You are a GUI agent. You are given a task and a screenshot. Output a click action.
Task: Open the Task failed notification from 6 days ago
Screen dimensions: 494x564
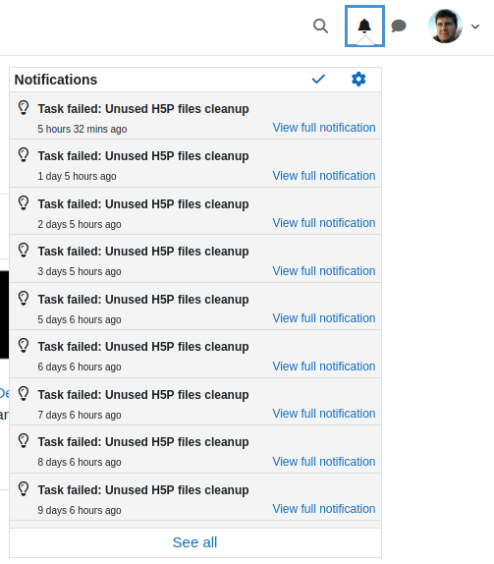click(x=143, y=347)
